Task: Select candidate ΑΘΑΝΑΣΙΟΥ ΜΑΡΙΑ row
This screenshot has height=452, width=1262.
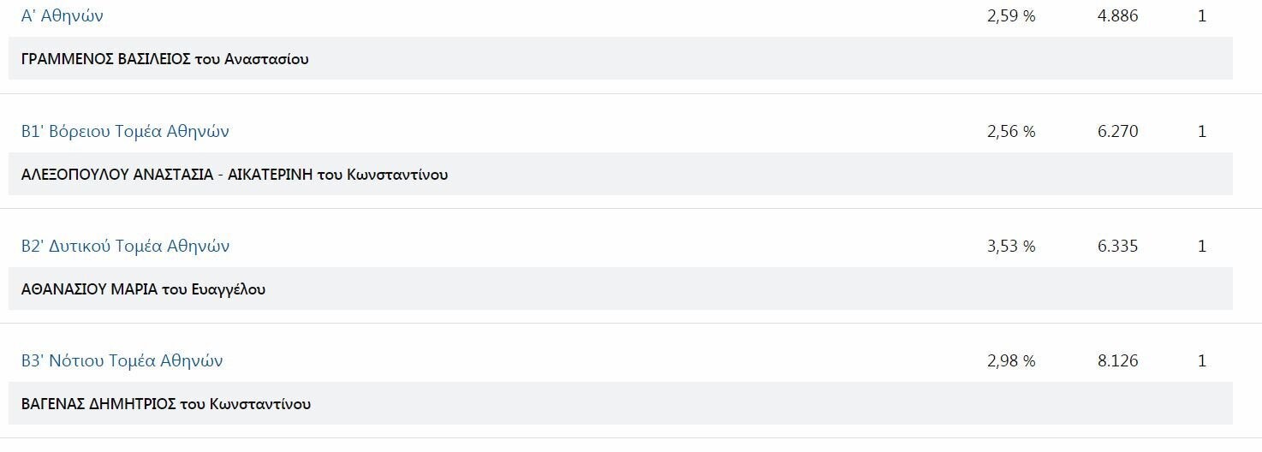Action: click(621, 288)
